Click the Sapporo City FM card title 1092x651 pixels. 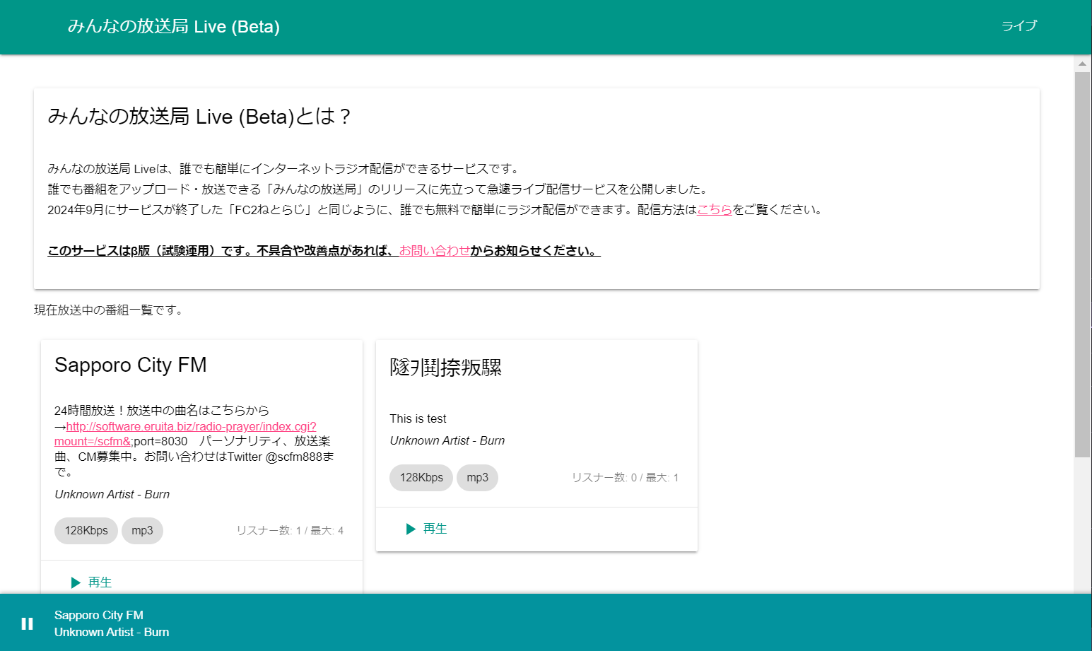click(x=131, y=365)
